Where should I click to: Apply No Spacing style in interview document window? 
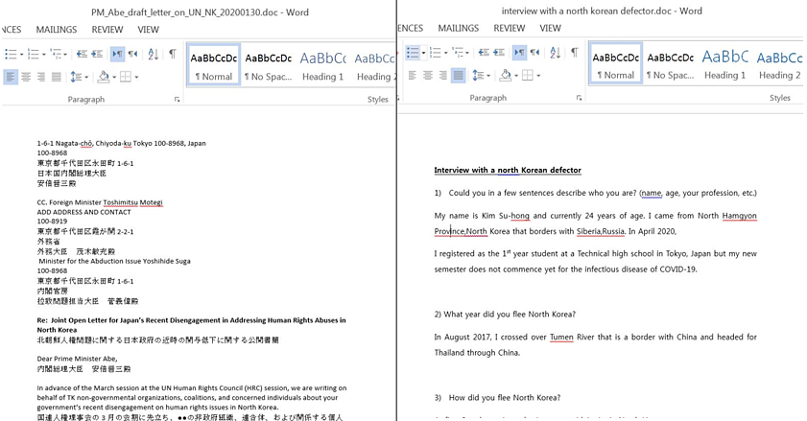coord(670,64)
